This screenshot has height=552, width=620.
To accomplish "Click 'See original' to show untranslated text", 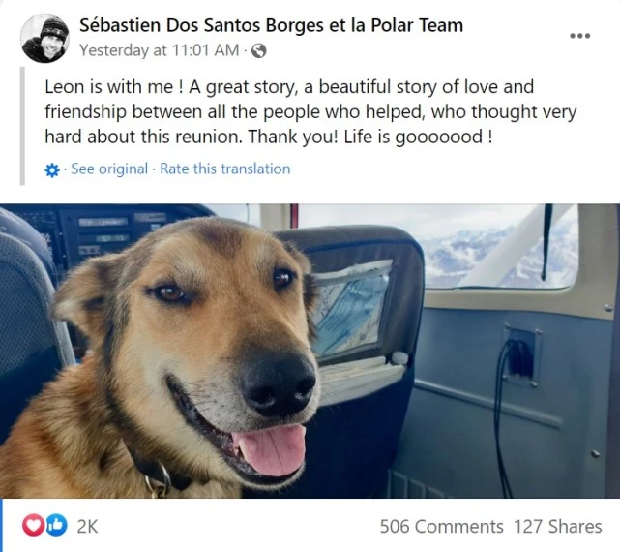I will pyautogui.click(x=109, y=169).
